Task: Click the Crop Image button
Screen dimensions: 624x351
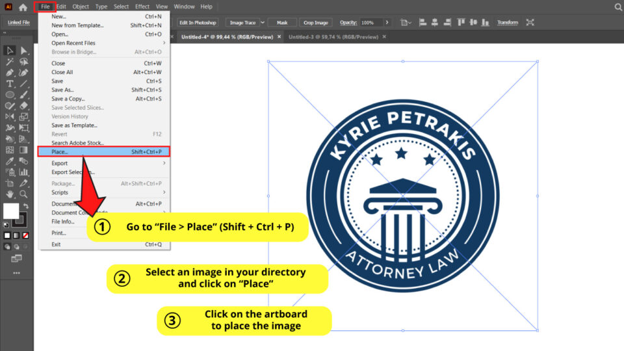Action: point(316,23)
